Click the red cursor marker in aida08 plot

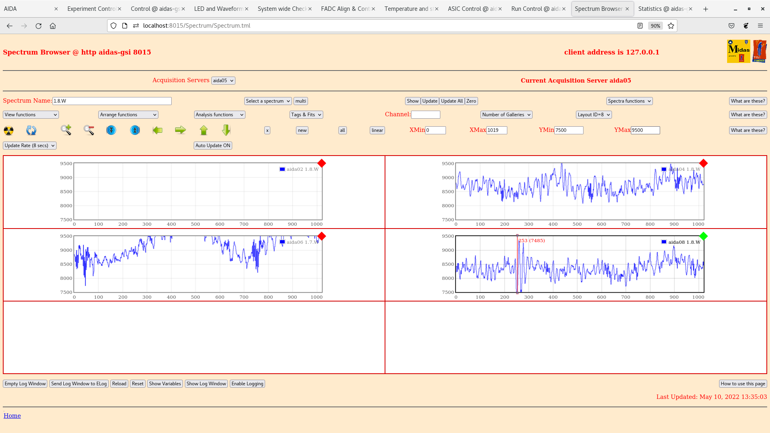tap(517, 265)
